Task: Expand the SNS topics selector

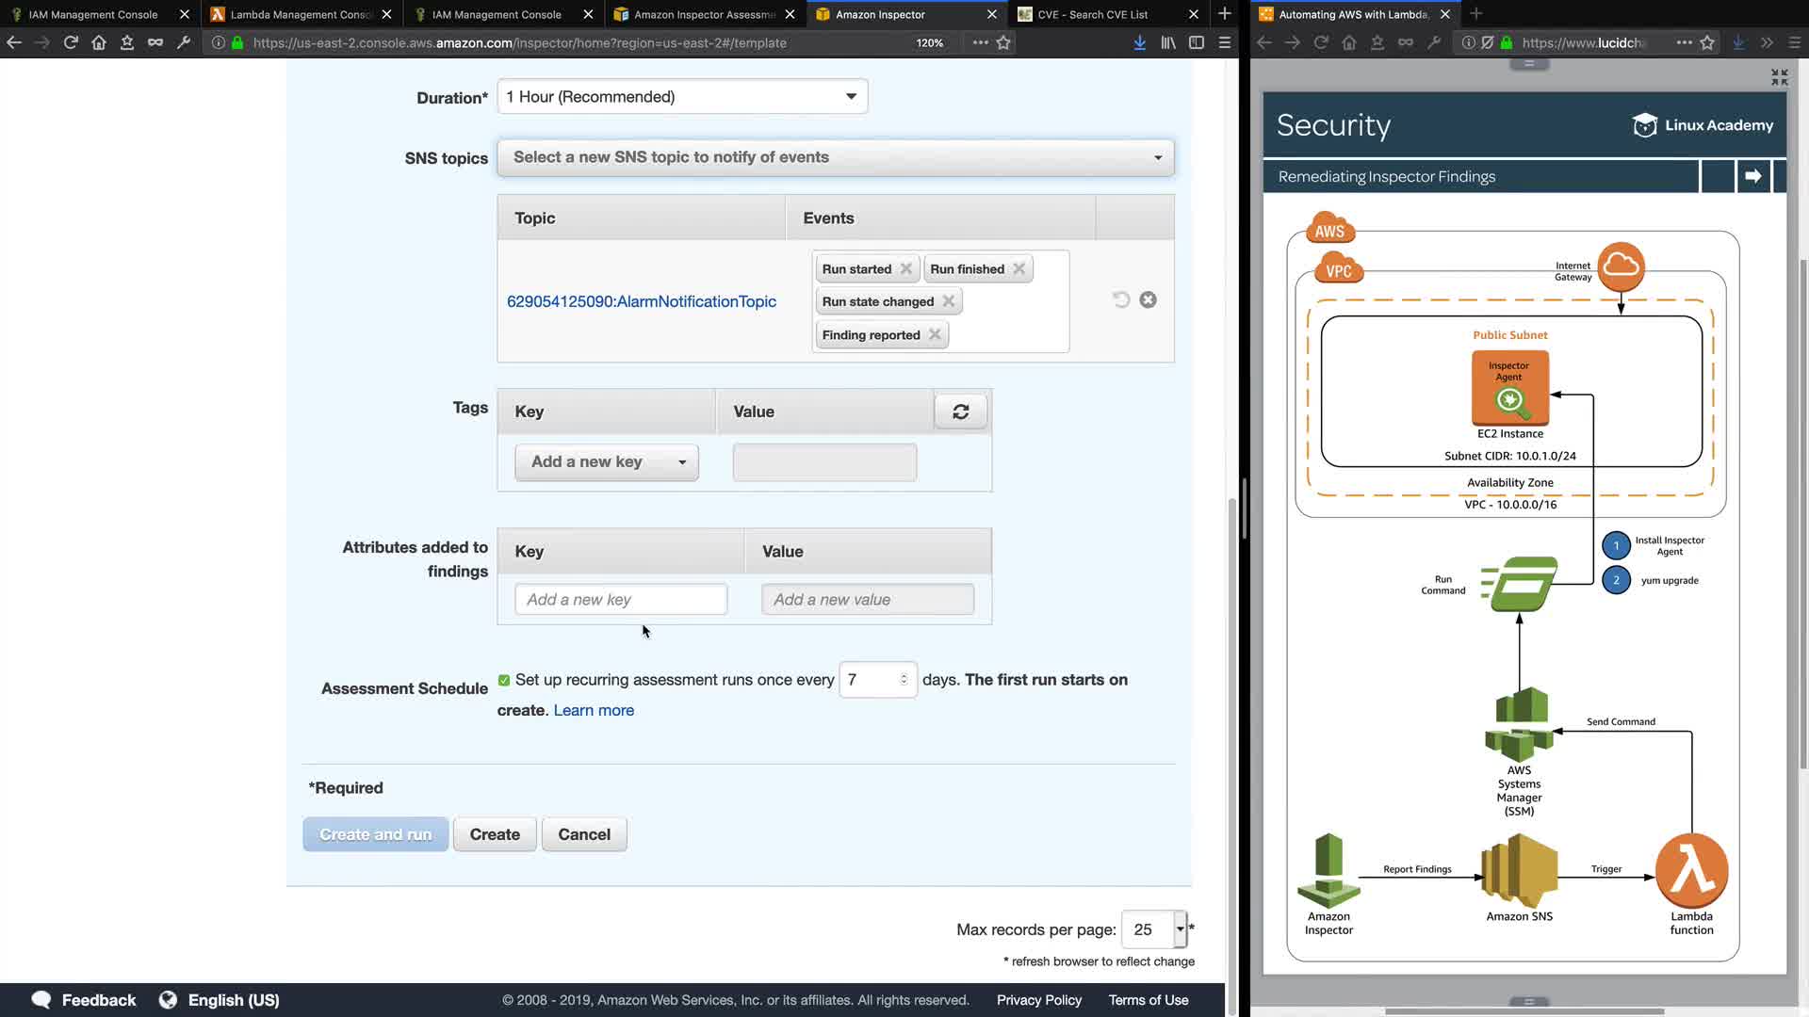Action: click(835, 157)
